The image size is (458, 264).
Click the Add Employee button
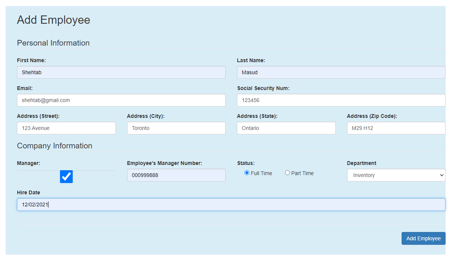click(423, 238)
